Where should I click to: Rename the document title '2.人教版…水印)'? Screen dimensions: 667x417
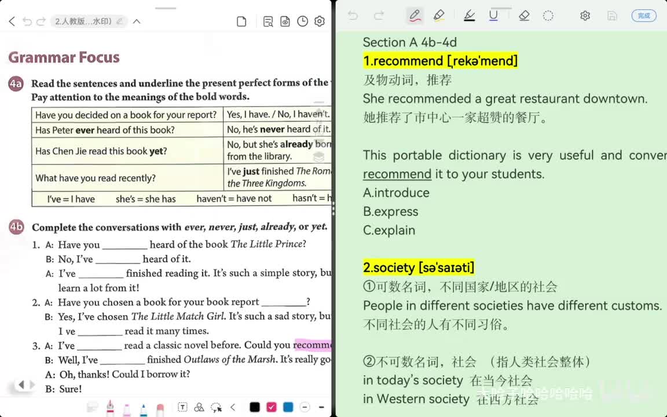pos(89,21)
